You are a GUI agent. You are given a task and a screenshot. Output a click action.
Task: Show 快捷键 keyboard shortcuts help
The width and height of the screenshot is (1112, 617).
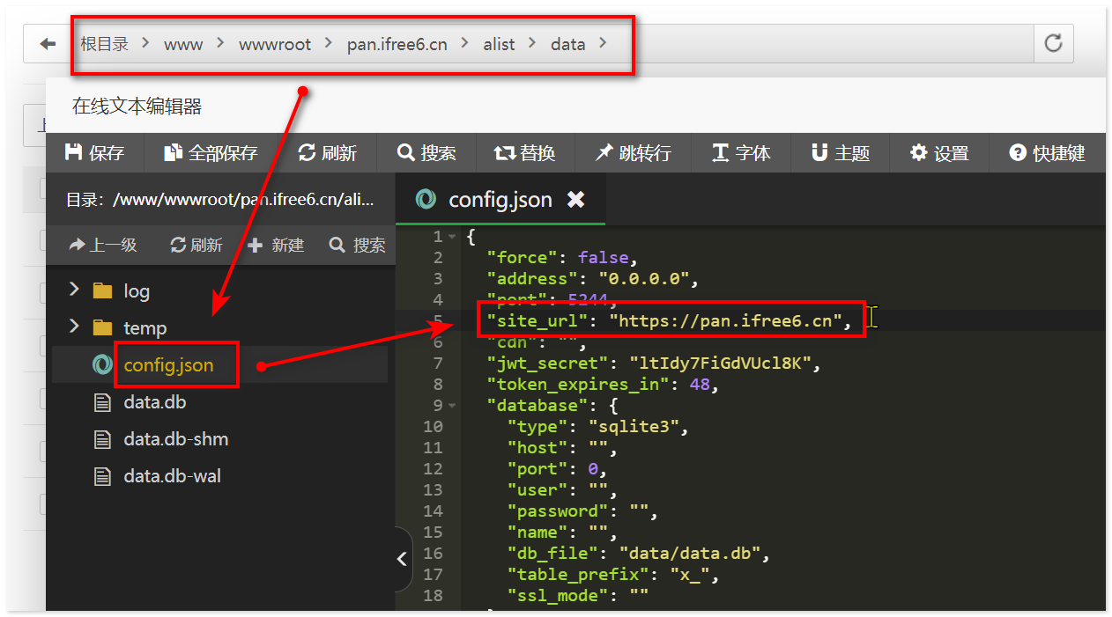coord(1047,153)
